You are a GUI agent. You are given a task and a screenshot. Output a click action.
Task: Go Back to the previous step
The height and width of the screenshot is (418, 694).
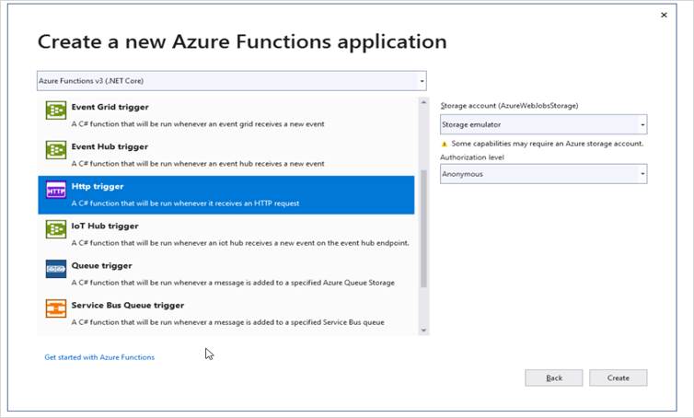coord(554,377)
